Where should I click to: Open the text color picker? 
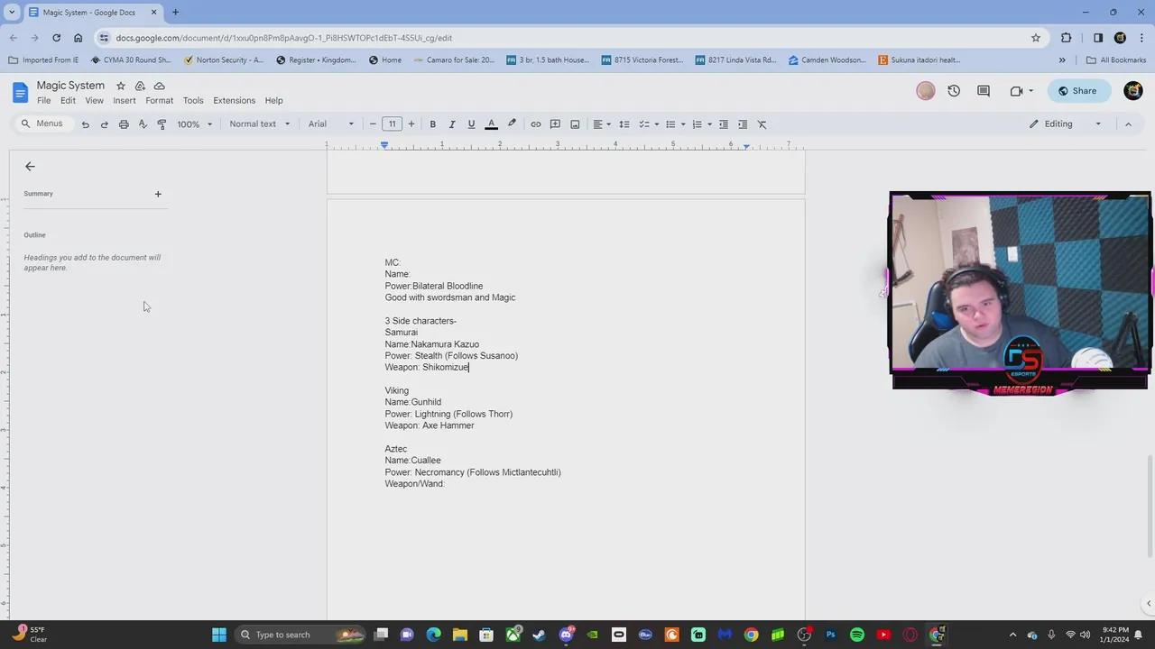[491, 123]
